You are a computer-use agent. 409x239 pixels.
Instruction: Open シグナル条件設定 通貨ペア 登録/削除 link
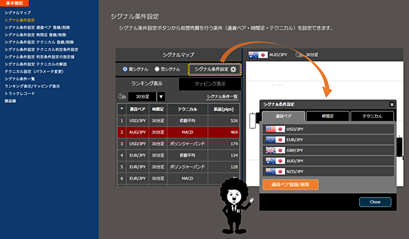[37, 28]
